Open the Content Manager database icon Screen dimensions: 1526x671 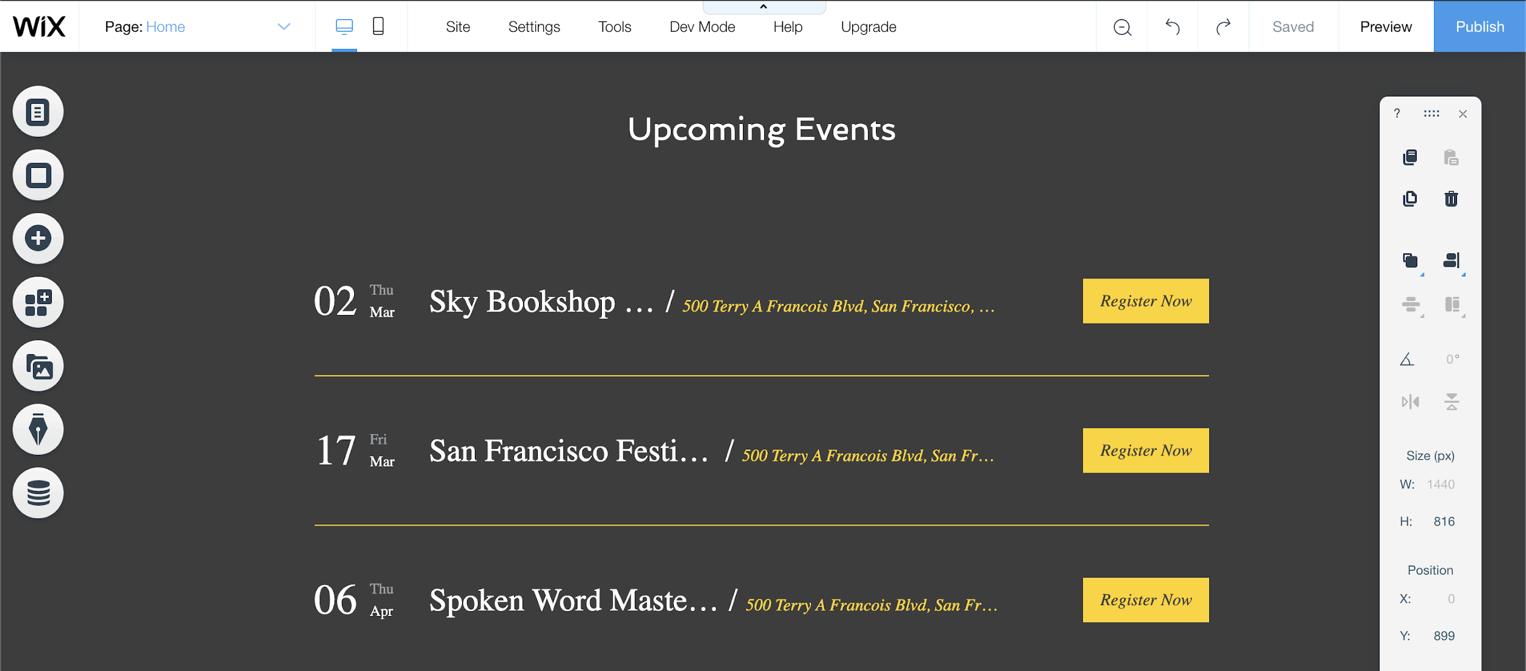38,493
